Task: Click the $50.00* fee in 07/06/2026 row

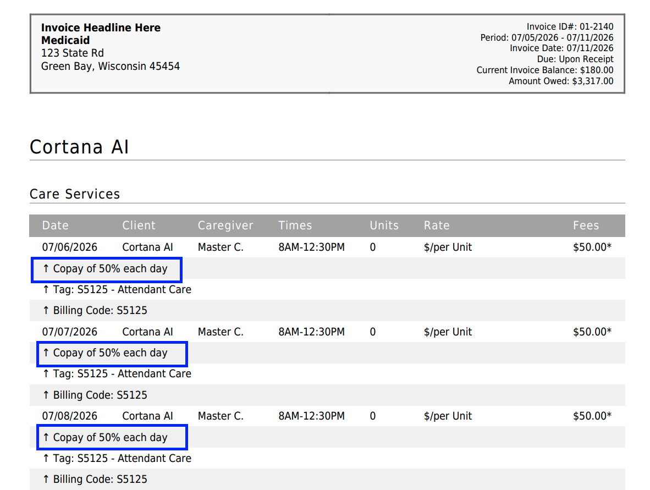Action: coord(592,247)
